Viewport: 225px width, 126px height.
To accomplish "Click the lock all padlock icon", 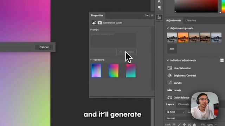I will coord(194,125).
